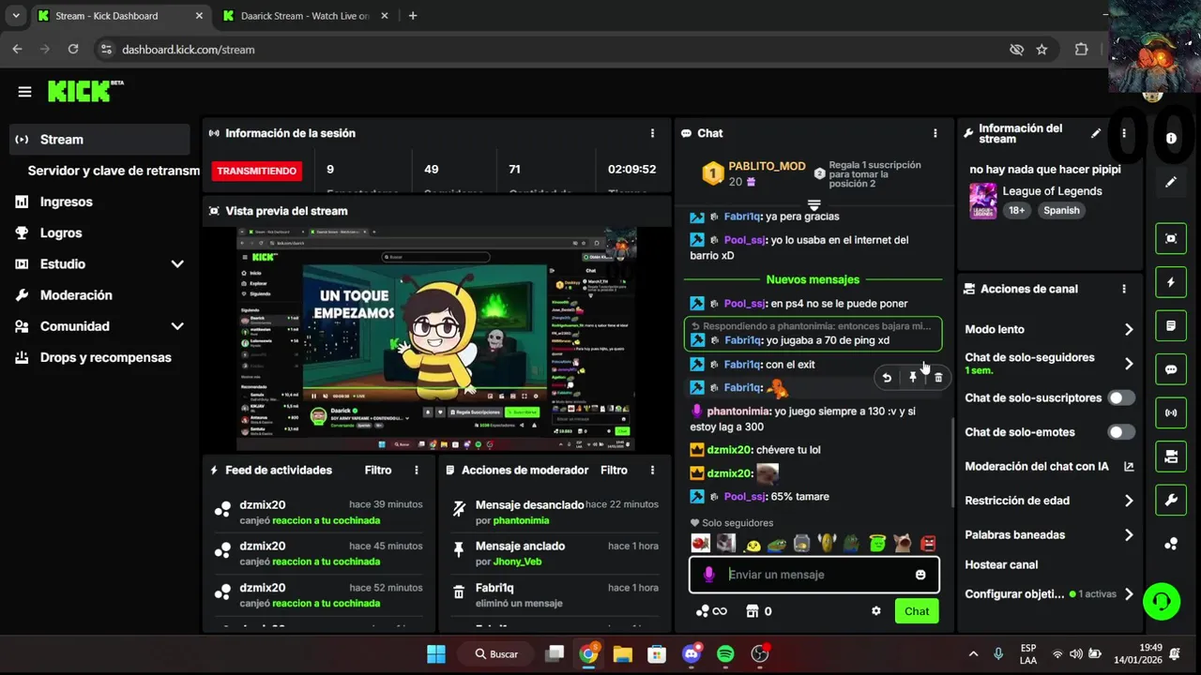Click the purple microphone icon in message box
Image resolution: width=1201 pixels, height=675 pixels.
(x=709, y=575)
